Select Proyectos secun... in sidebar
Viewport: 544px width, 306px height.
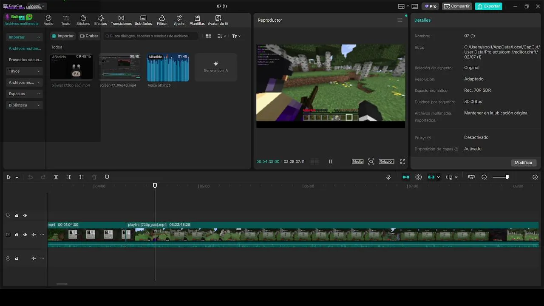25,60
